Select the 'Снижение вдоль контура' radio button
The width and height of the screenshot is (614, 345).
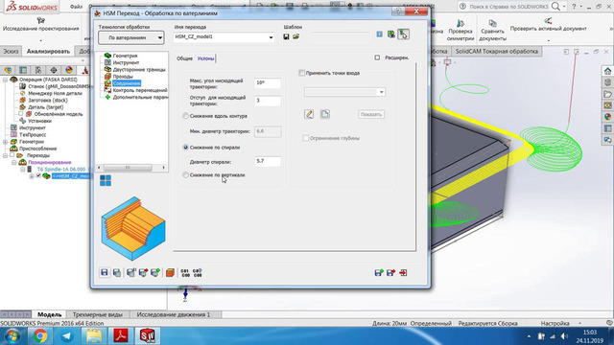[x=185, y=116]
